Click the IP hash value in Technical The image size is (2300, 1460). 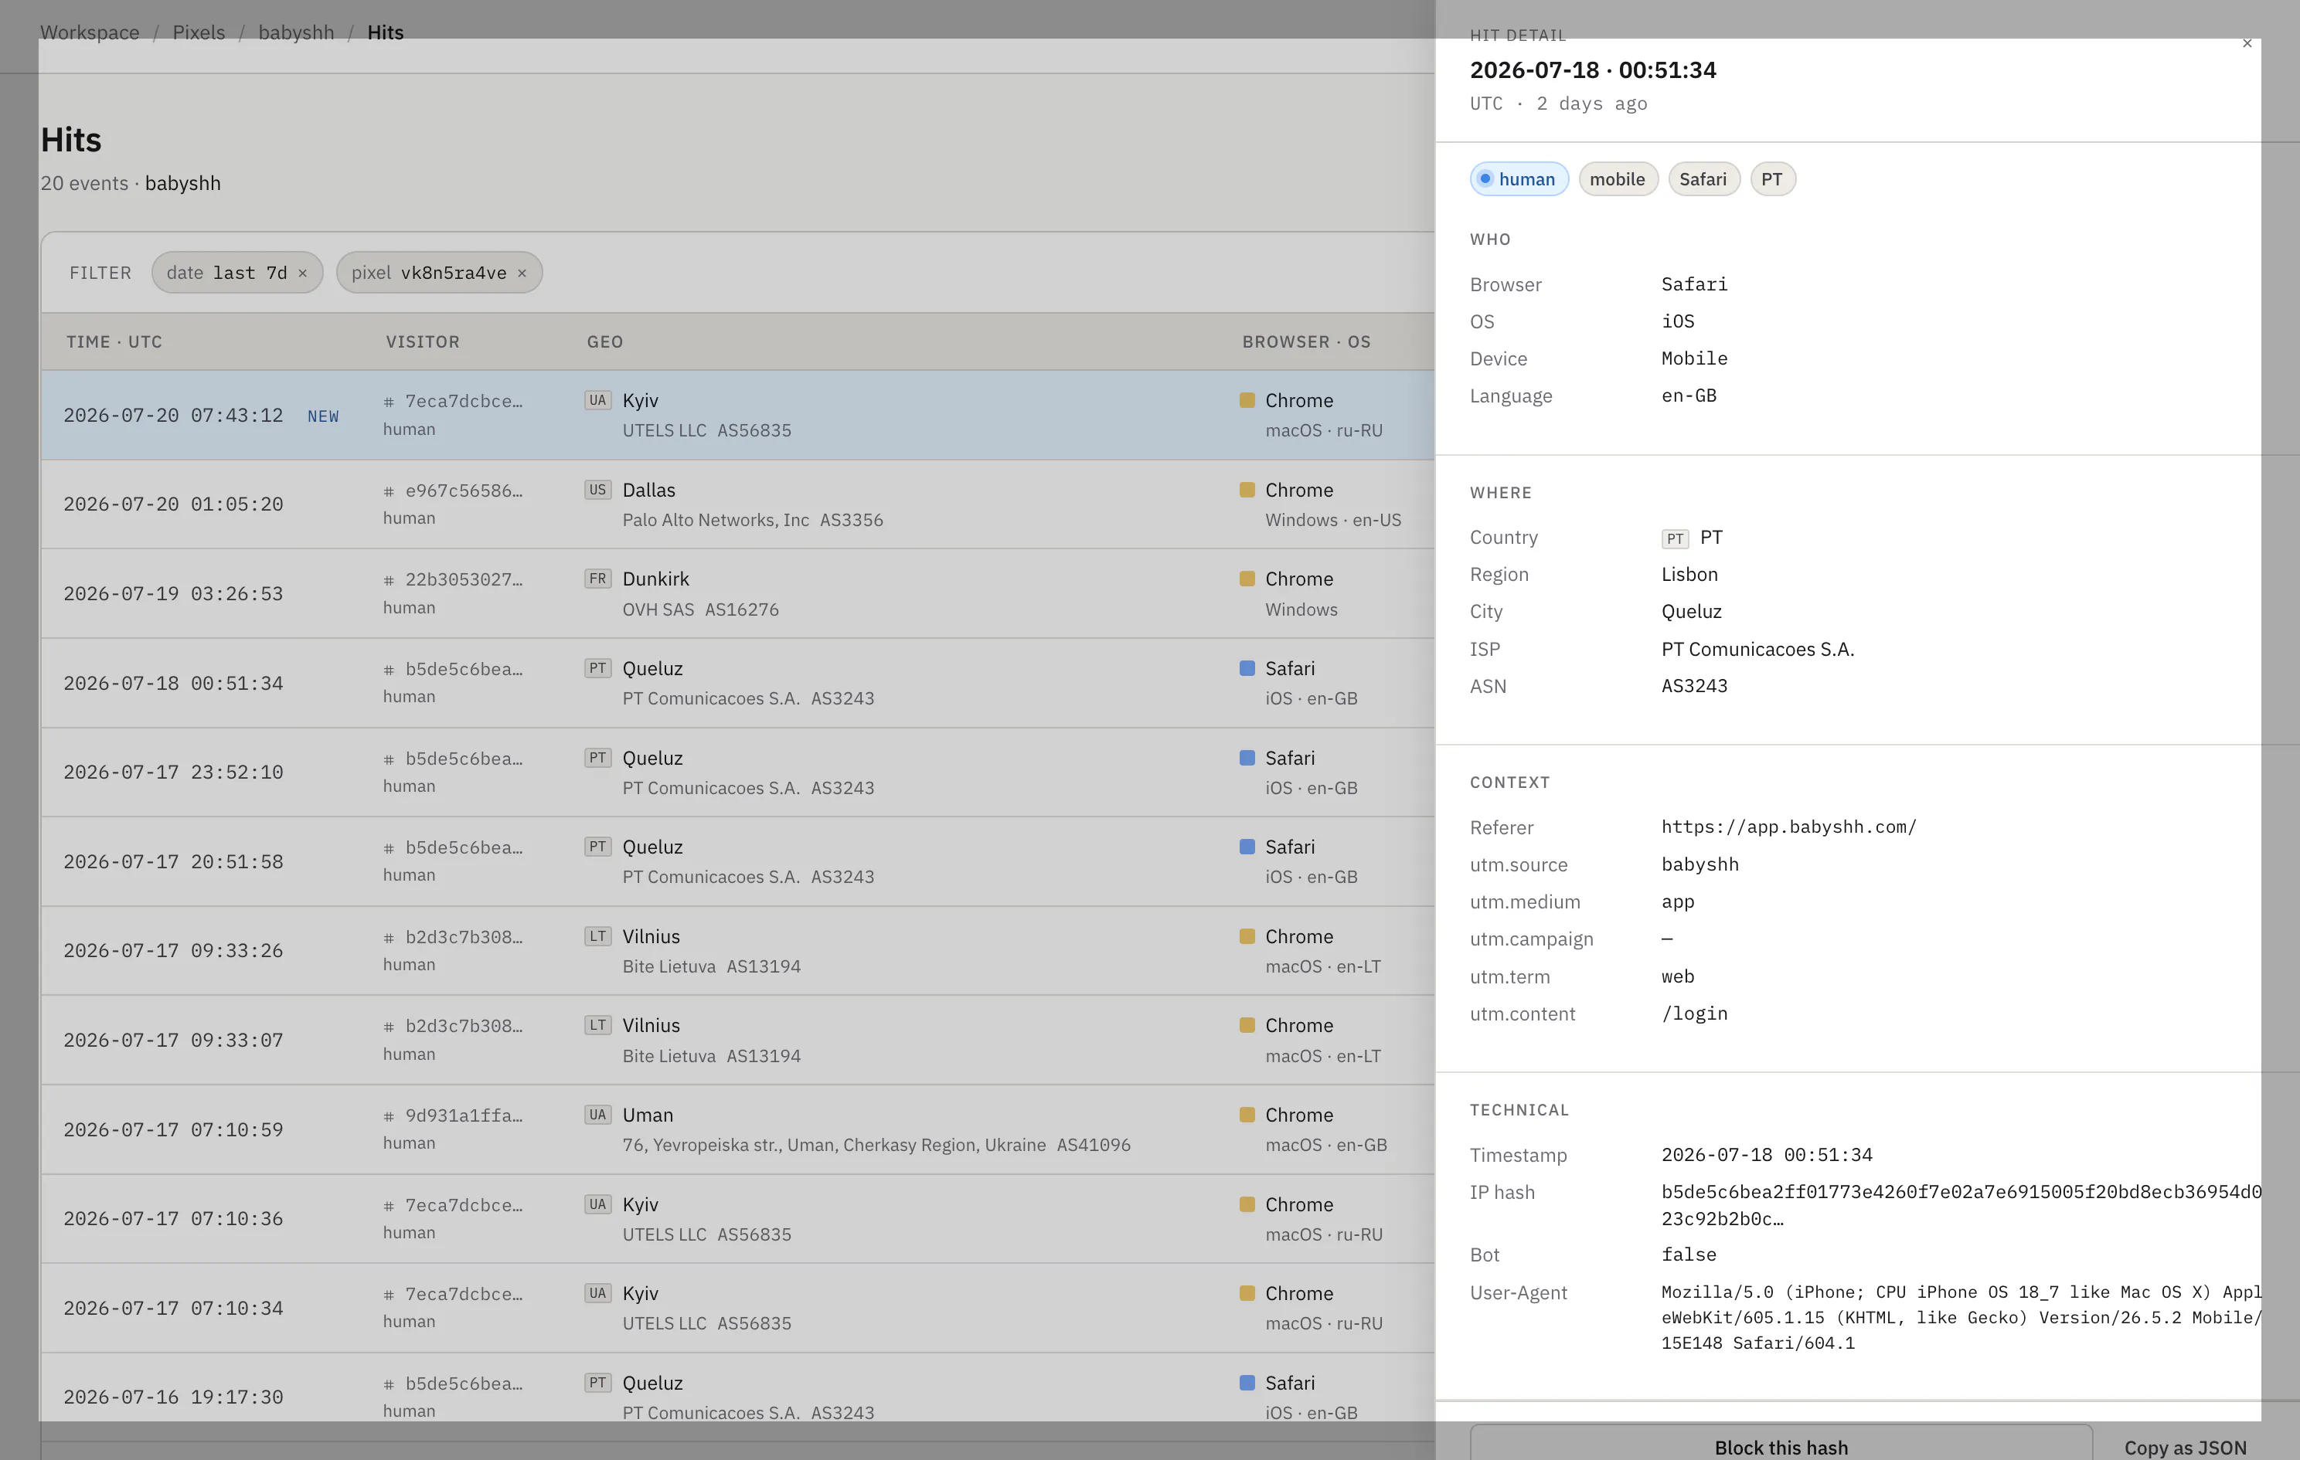1960,1205
